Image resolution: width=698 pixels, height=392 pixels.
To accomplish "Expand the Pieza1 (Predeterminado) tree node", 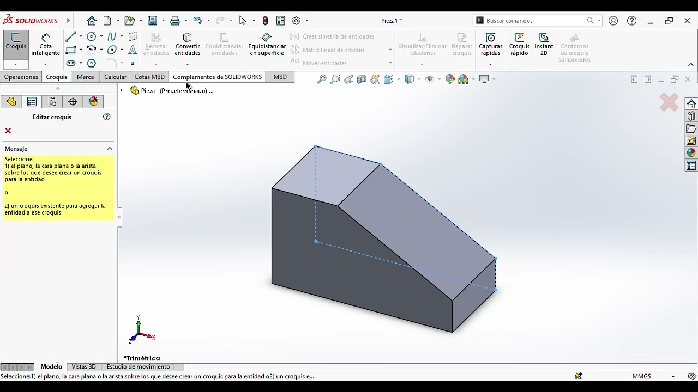I will coord(122,90).
